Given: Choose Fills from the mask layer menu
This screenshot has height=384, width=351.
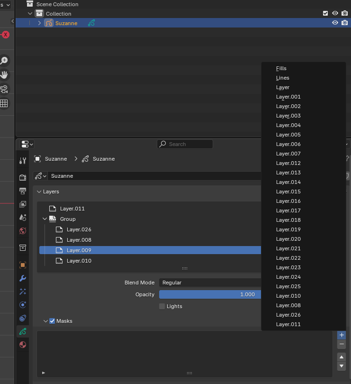Looking at the screenshot, I should (304, 68).
